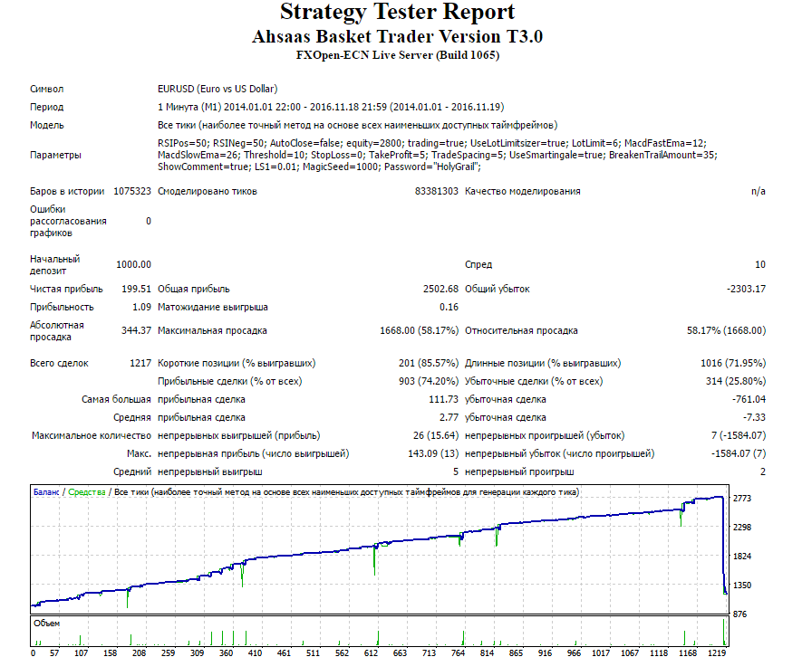The height and width of the screenshot is (657, 802).
Task: Click the average consecutive losses value 2
Action: click(x=763, y=472)
